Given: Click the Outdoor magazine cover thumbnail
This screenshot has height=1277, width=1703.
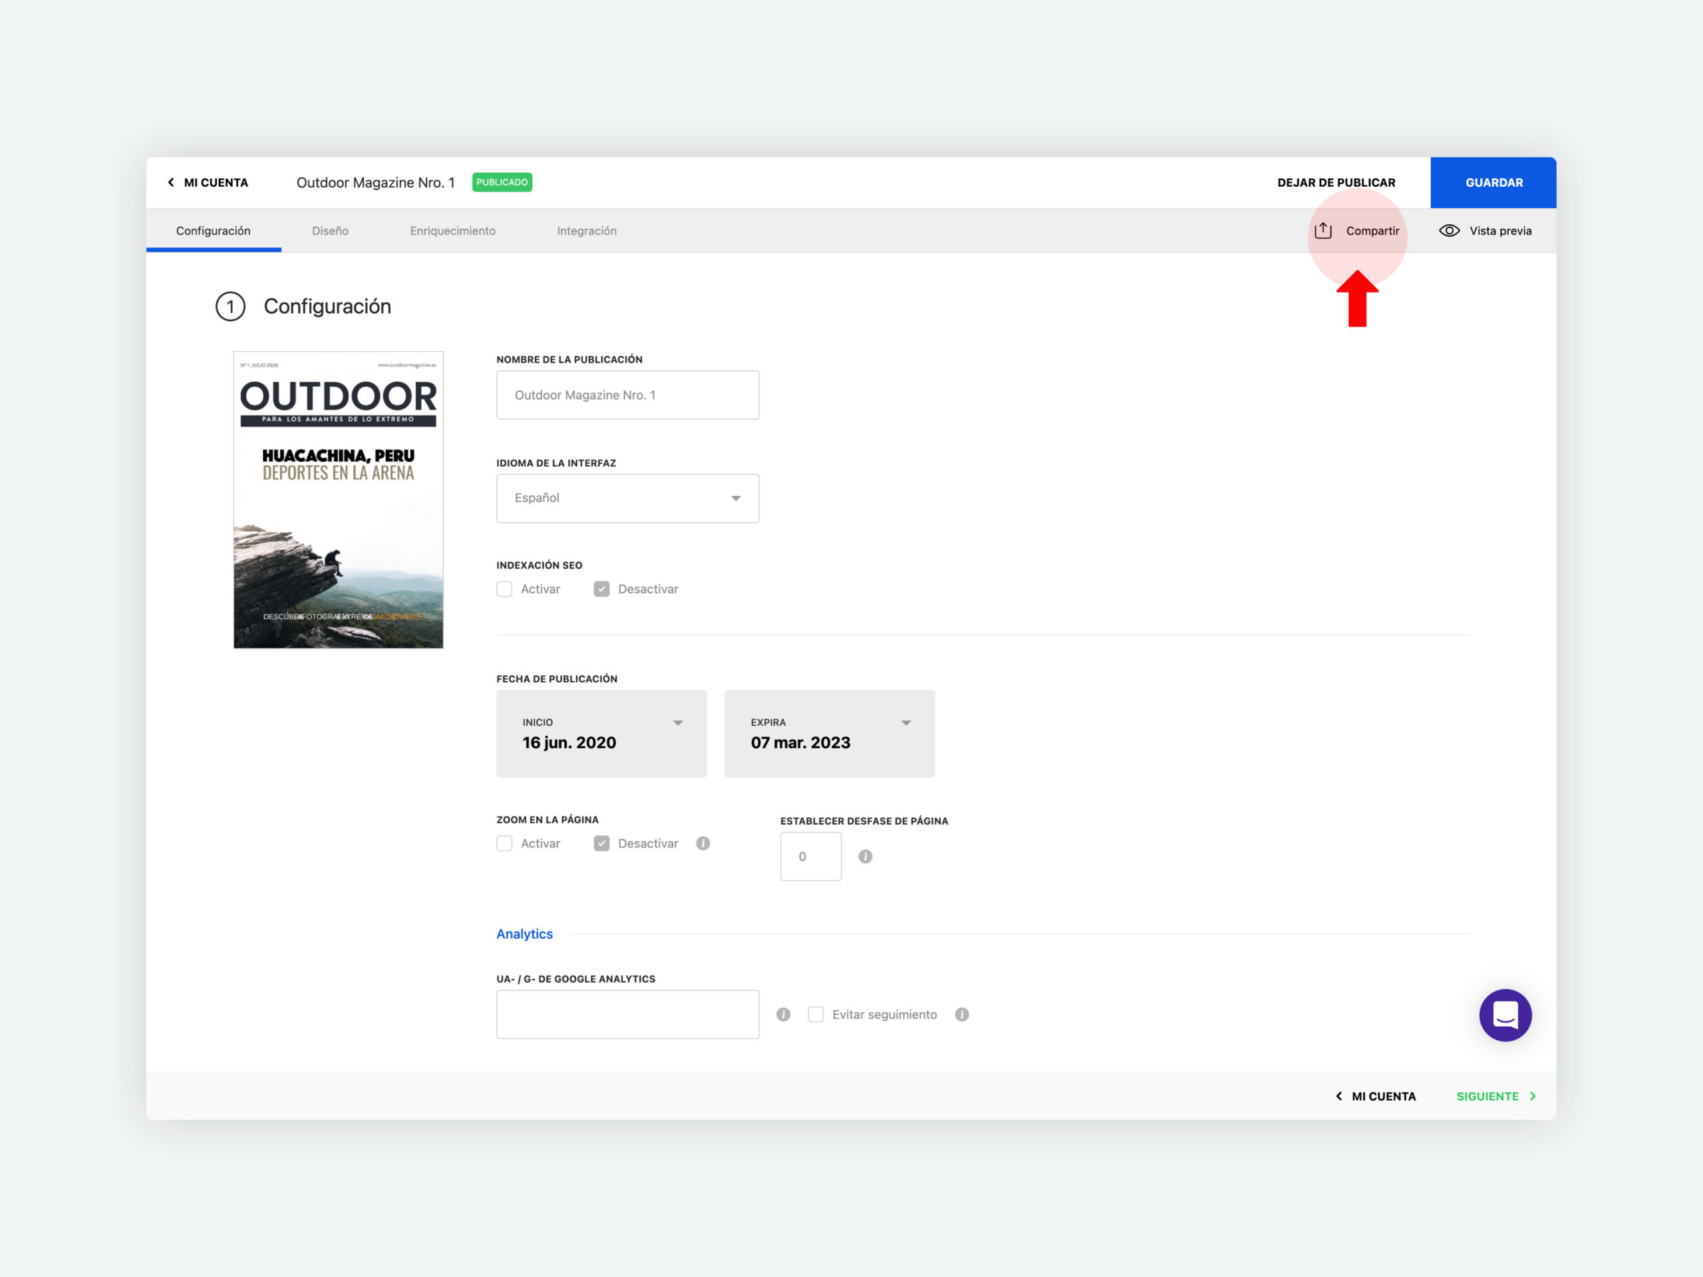Looking at the screenshot, I should [x=338, y=499].
